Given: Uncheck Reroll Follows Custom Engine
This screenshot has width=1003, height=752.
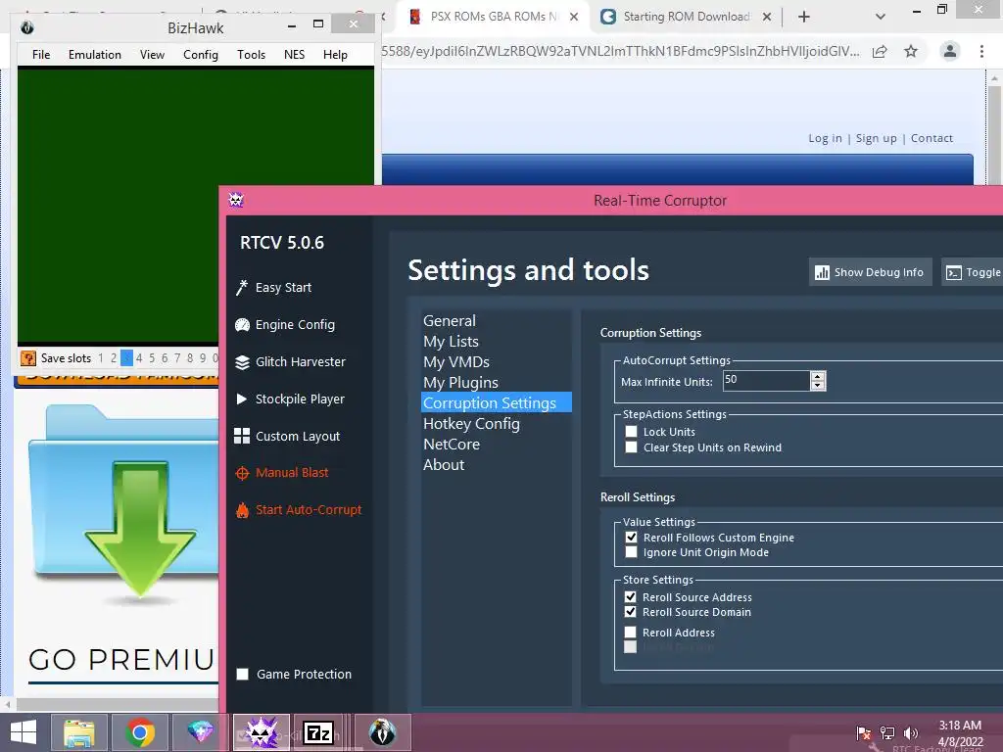Looking at the screenshot, I should (x=632, y=538).
